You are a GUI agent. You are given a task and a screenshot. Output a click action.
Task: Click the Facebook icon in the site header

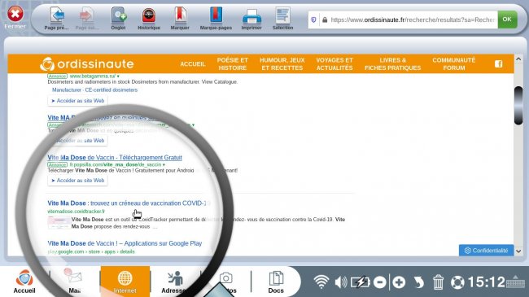point(499,63)
